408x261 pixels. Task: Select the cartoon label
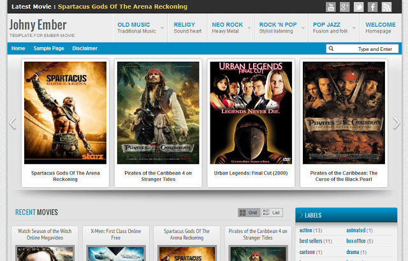pos(307,252)
